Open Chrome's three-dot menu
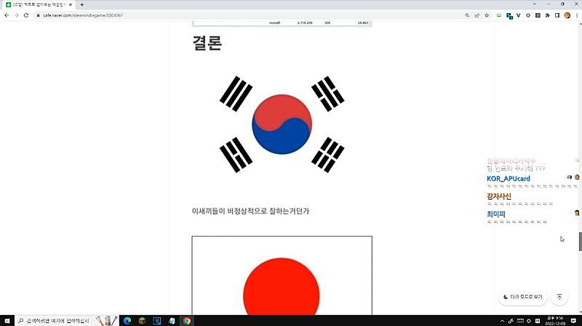 point(577,15)
